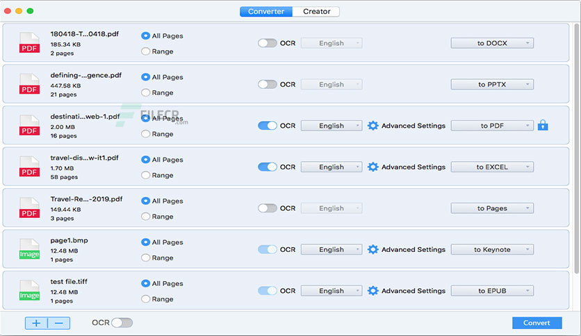Click the Convert button

(x=537, y=323)
